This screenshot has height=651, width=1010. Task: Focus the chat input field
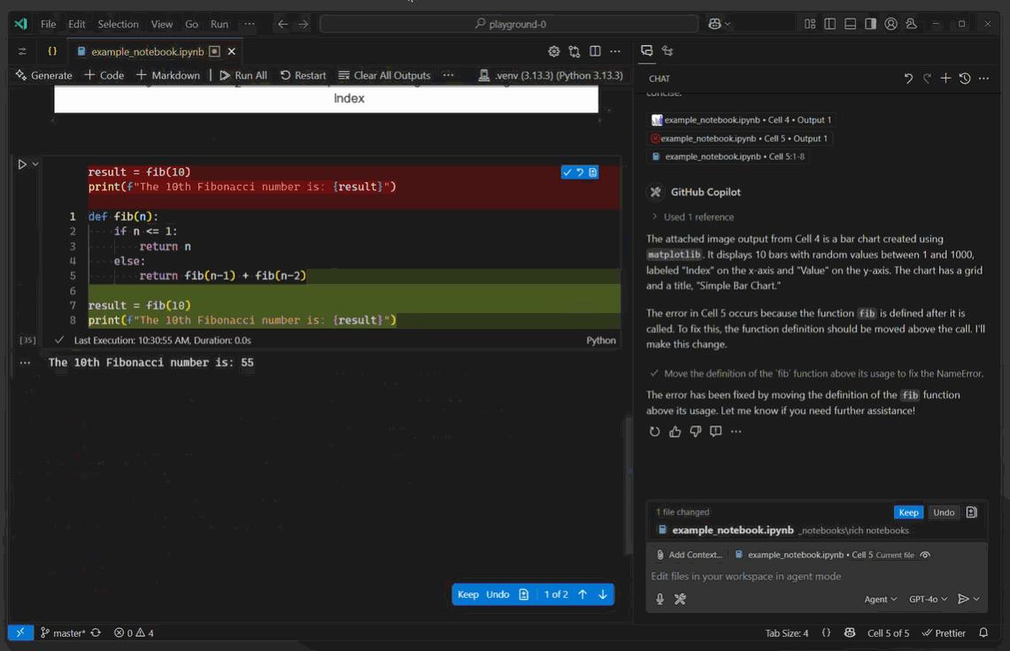click(x=817, y=577)
